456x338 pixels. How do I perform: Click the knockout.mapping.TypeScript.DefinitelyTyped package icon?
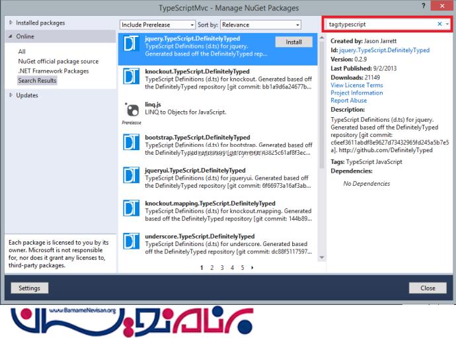(x=131, y=208)
